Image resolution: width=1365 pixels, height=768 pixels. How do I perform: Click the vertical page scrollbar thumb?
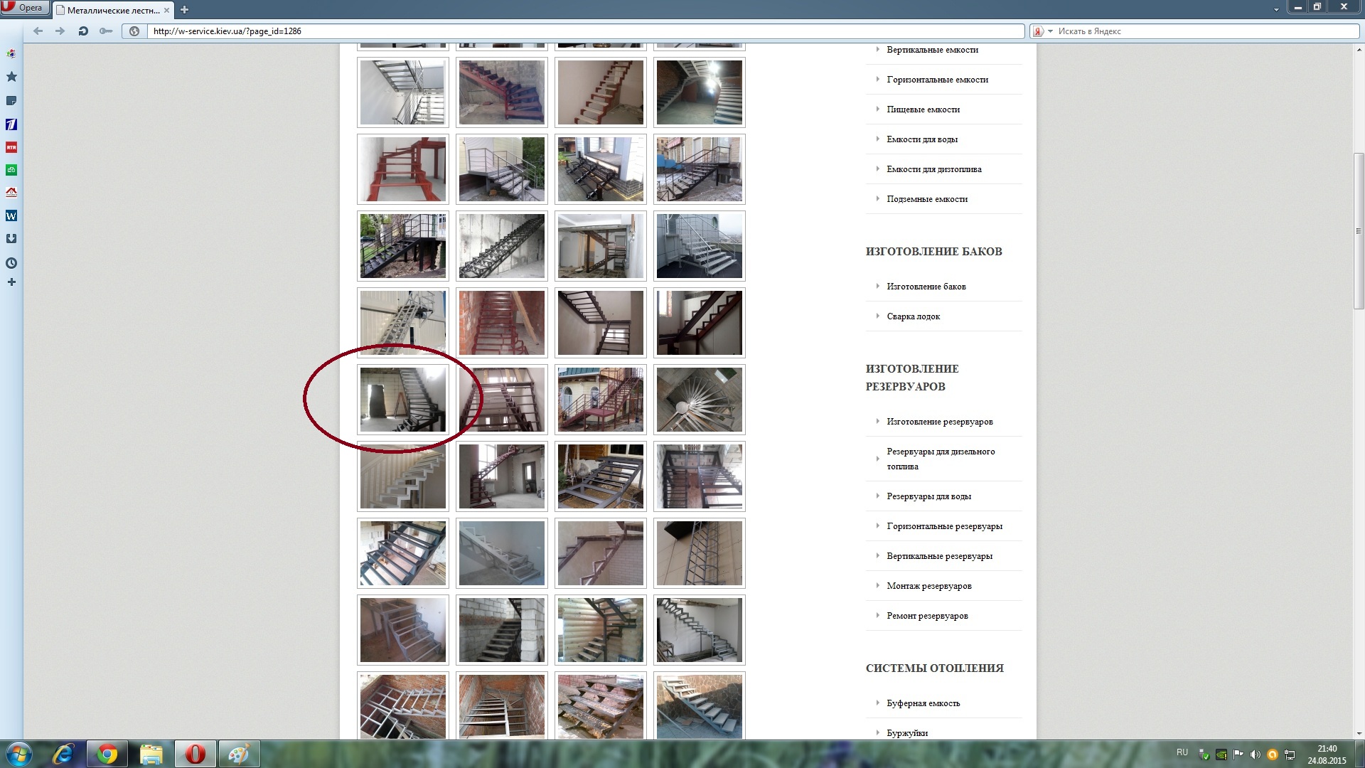(x=1359, y=231)
